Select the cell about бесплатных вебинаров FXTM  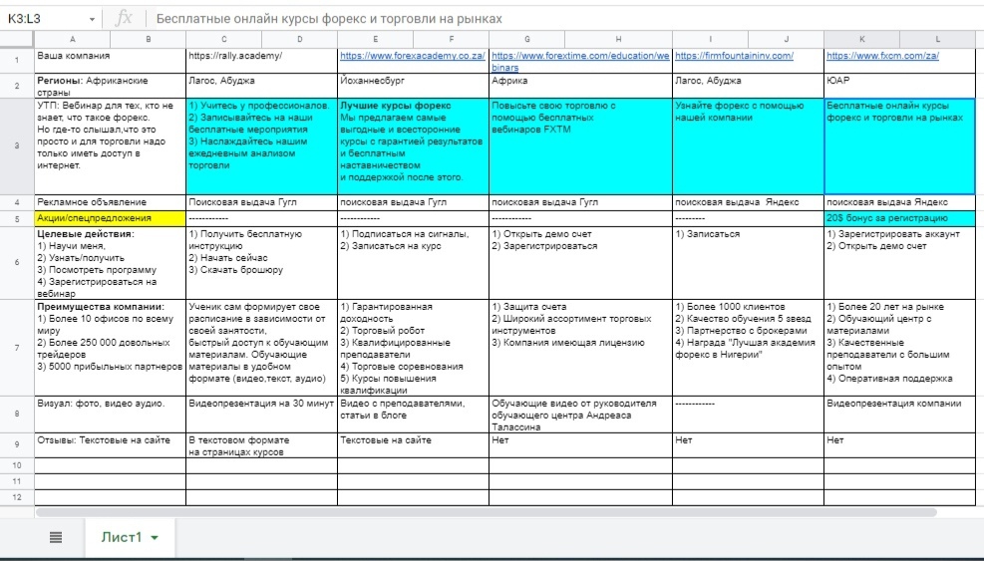coord(580,146)
